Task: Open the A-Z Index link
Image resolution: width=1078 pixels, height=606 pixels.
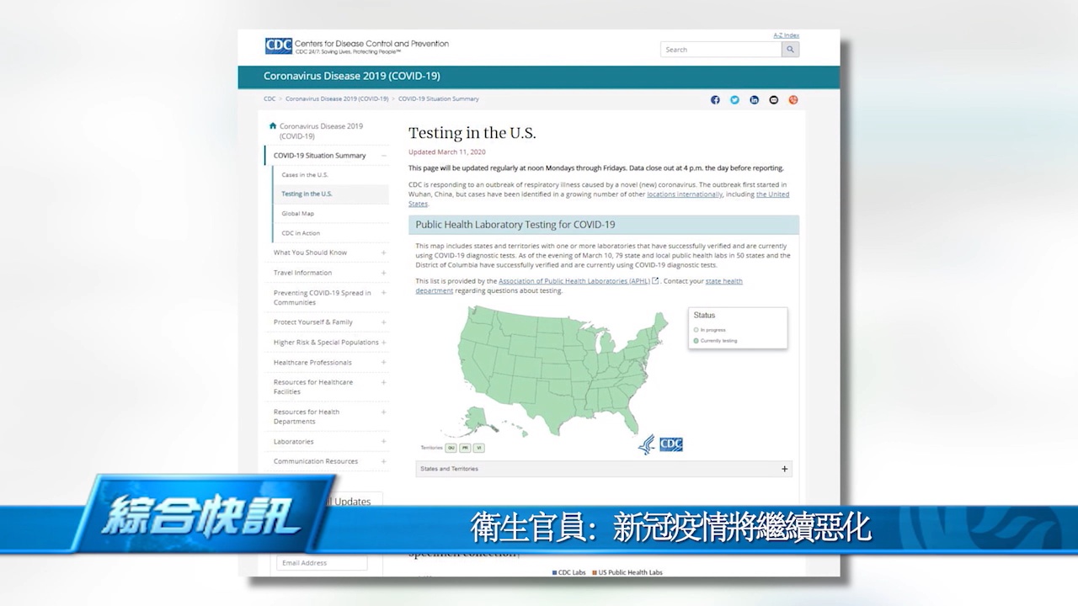Action: 786,35
